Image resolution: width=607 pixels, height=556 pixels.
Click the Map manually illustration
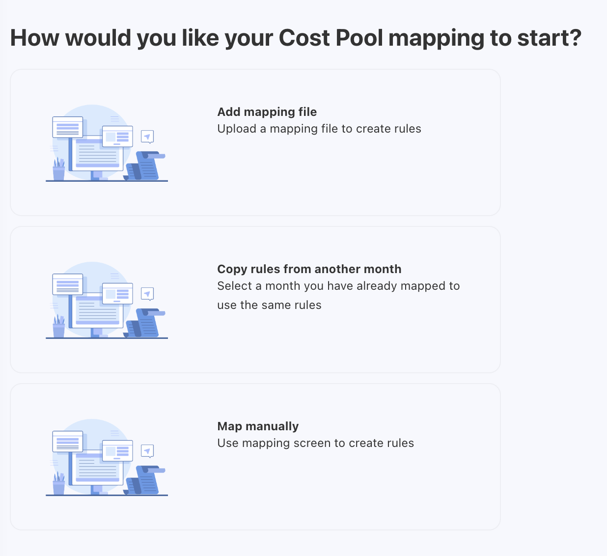[107, 457]
